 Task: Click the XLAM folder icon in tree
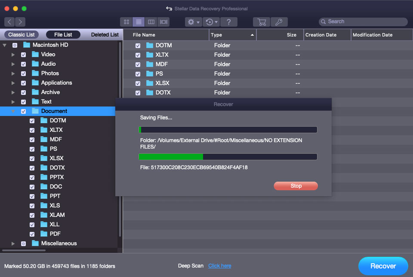tap(44, 215)
